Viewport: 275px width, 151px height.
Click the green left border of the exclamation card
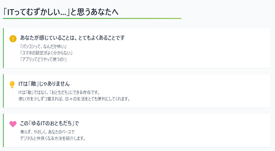(x=3, y=48)
